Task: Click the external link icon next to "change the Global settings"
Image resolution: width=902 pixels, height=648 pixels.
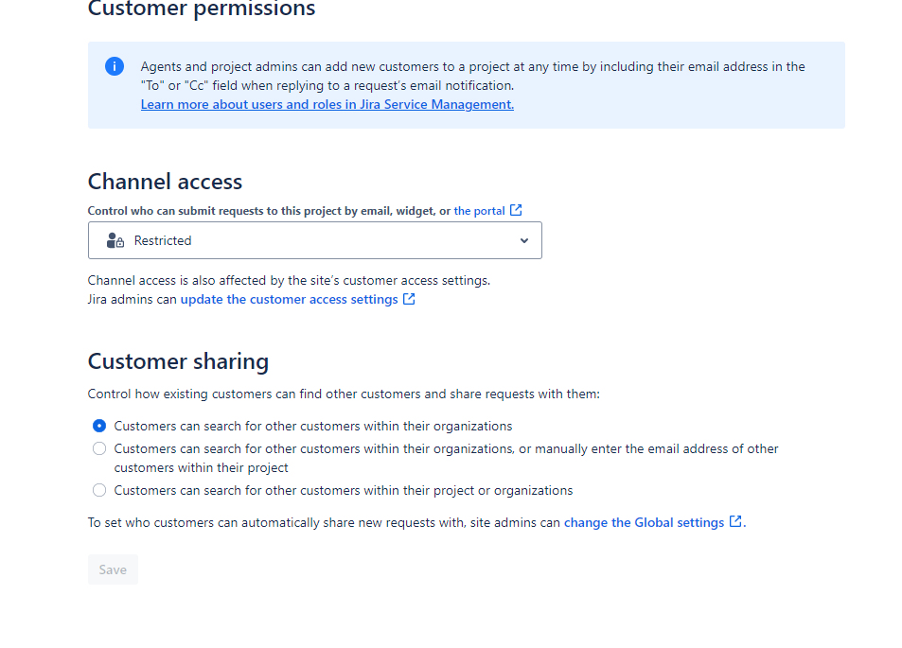Action: 735,521
